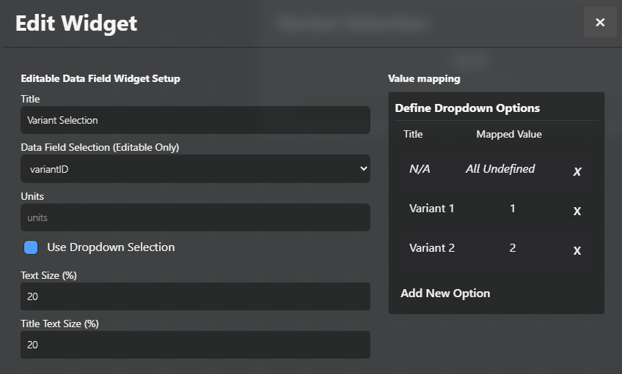Click the Title input field
The width and height of the screenshot is (622, 374).
pyautogui.click(x=195, y=120)
